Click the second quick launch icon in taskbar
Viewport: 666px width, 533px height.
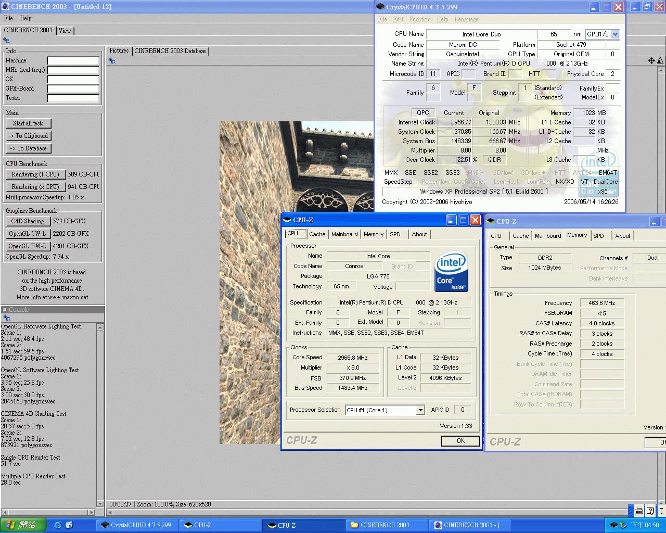[x=70, y=525]
